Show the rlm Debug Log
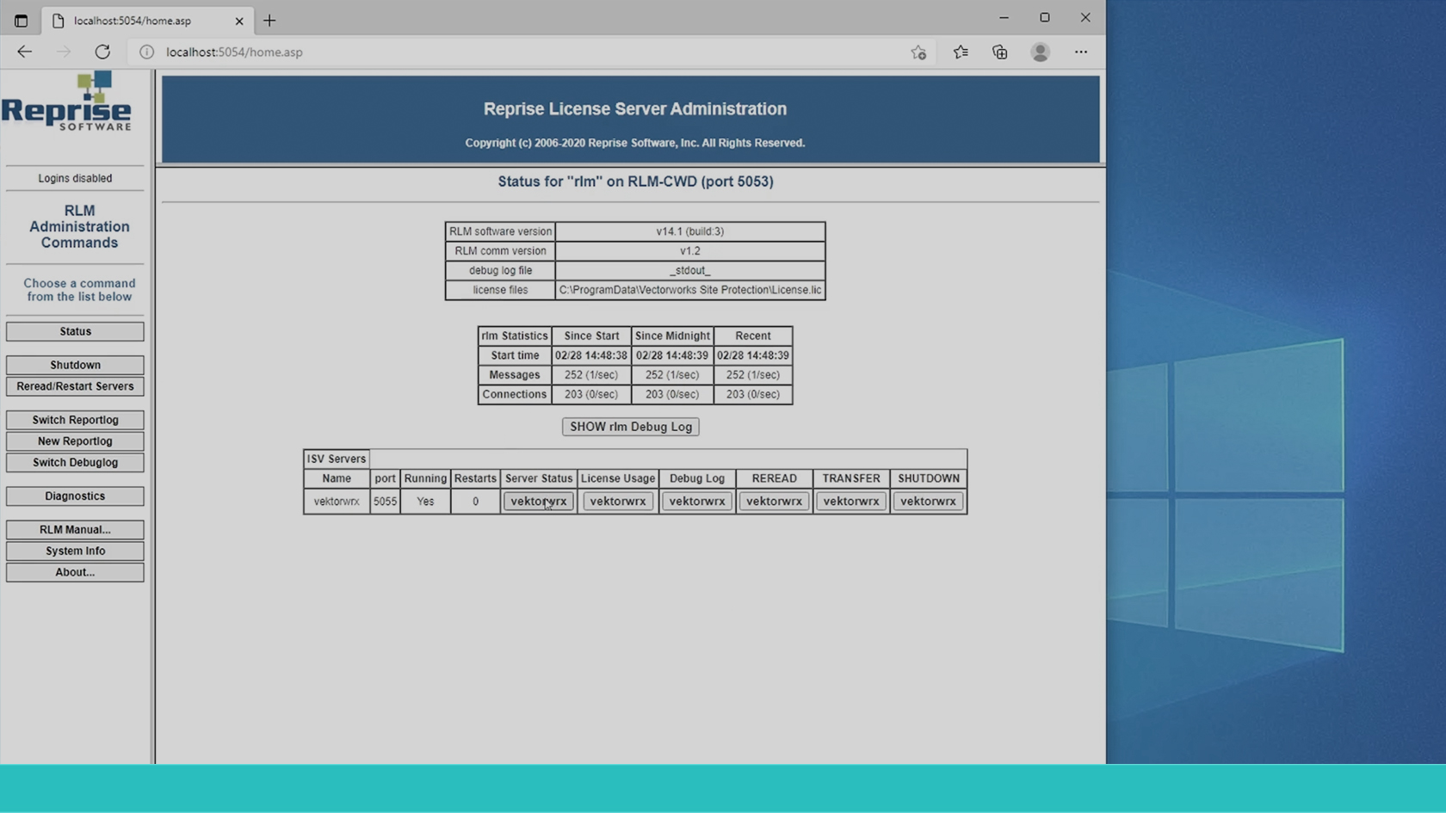 (630, 427)
